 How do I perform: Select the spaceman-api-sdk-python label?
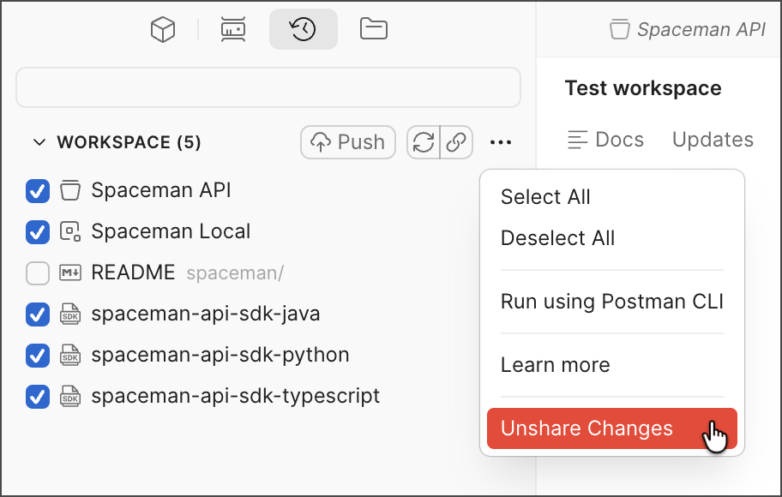(220, 355)
